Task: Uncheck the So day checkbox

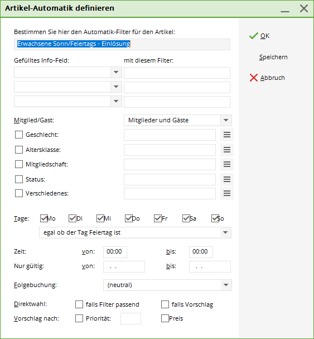Action: point(215,218)
